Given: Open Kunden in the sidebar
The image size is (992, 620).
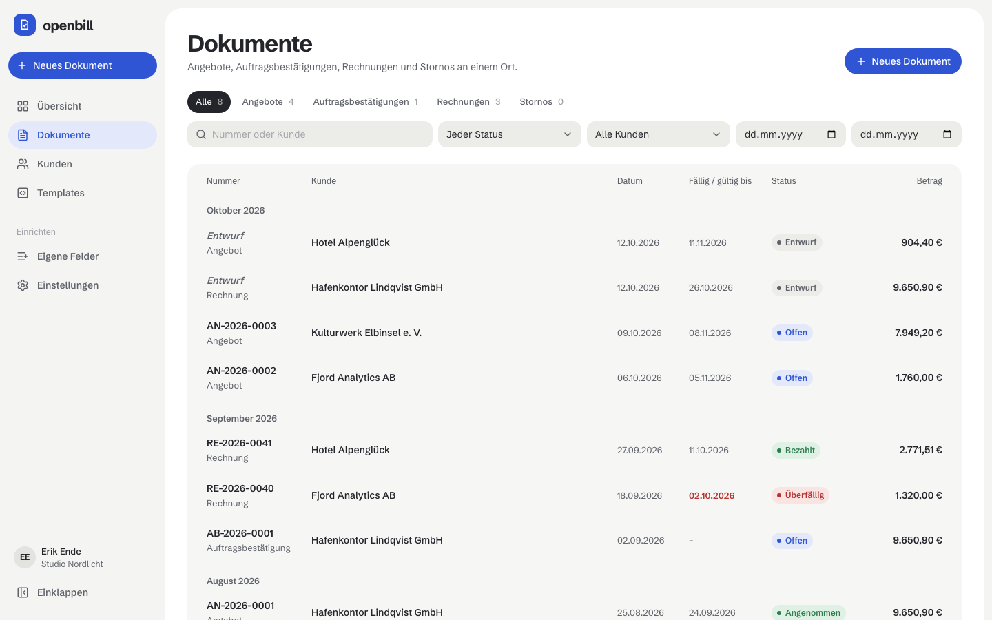Looking at the screenshot, I should [83, 164].
